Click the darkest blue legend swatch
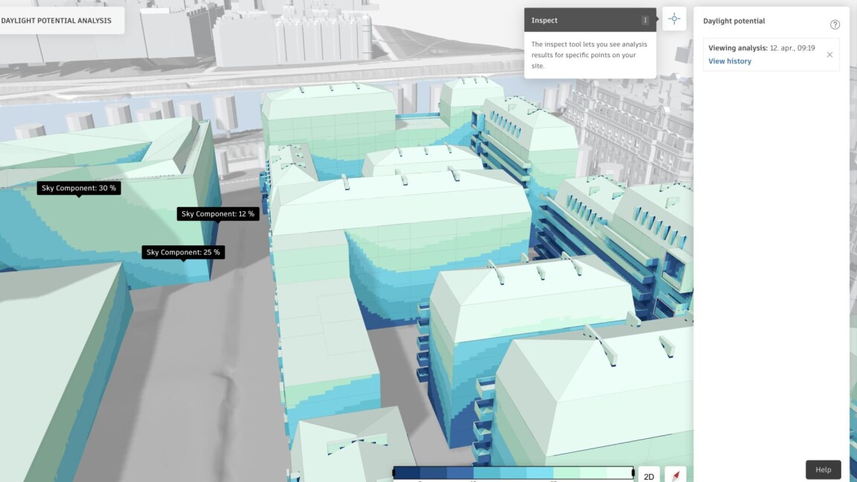Image resolution: width=857 pixels, height=482 pixels. click(x=407, y=472)
